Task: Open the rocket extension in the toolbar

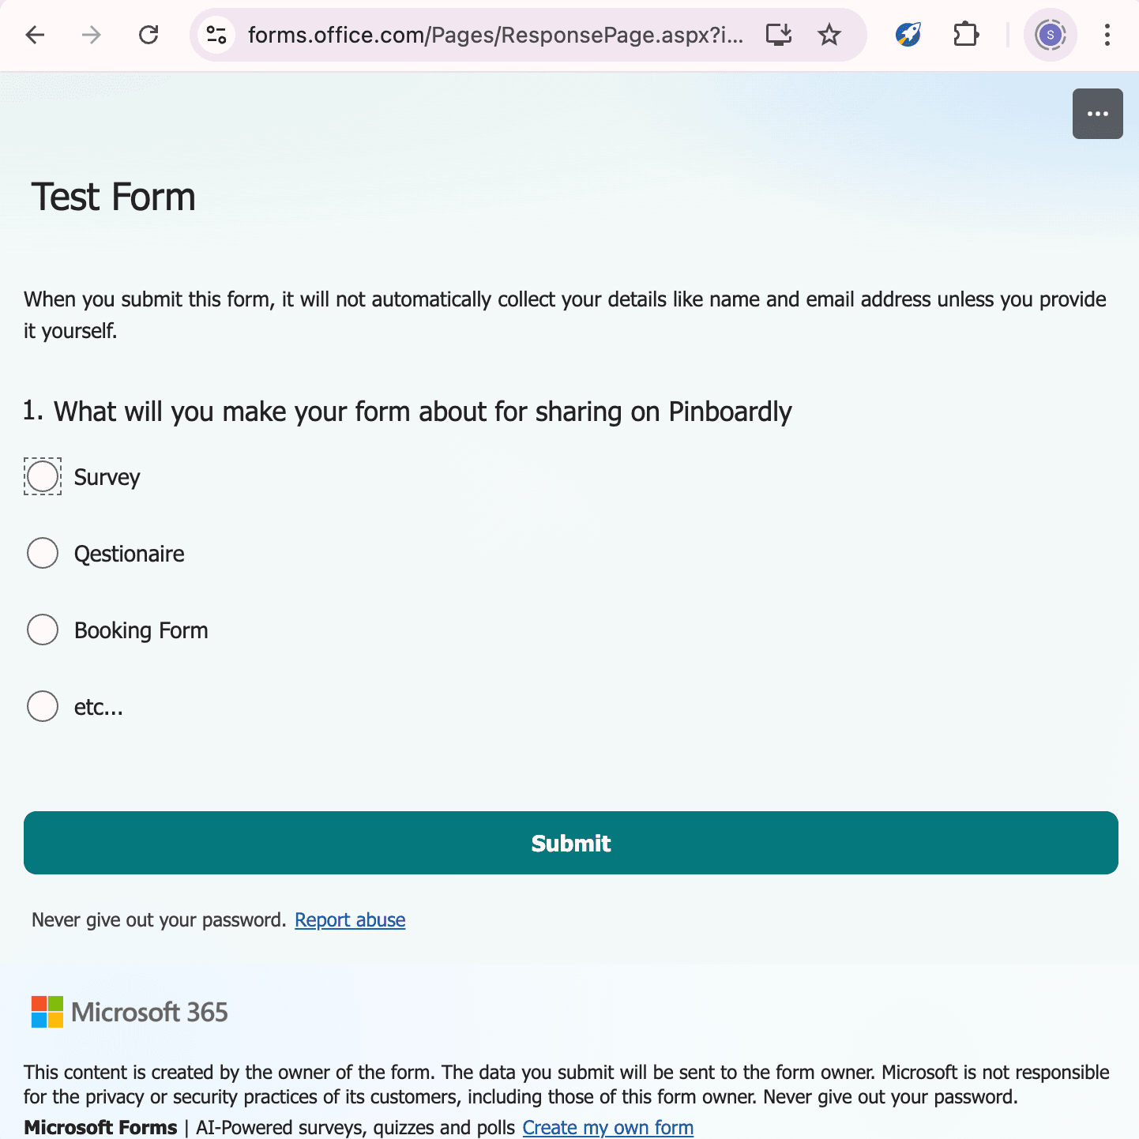Action: (907, 35)
